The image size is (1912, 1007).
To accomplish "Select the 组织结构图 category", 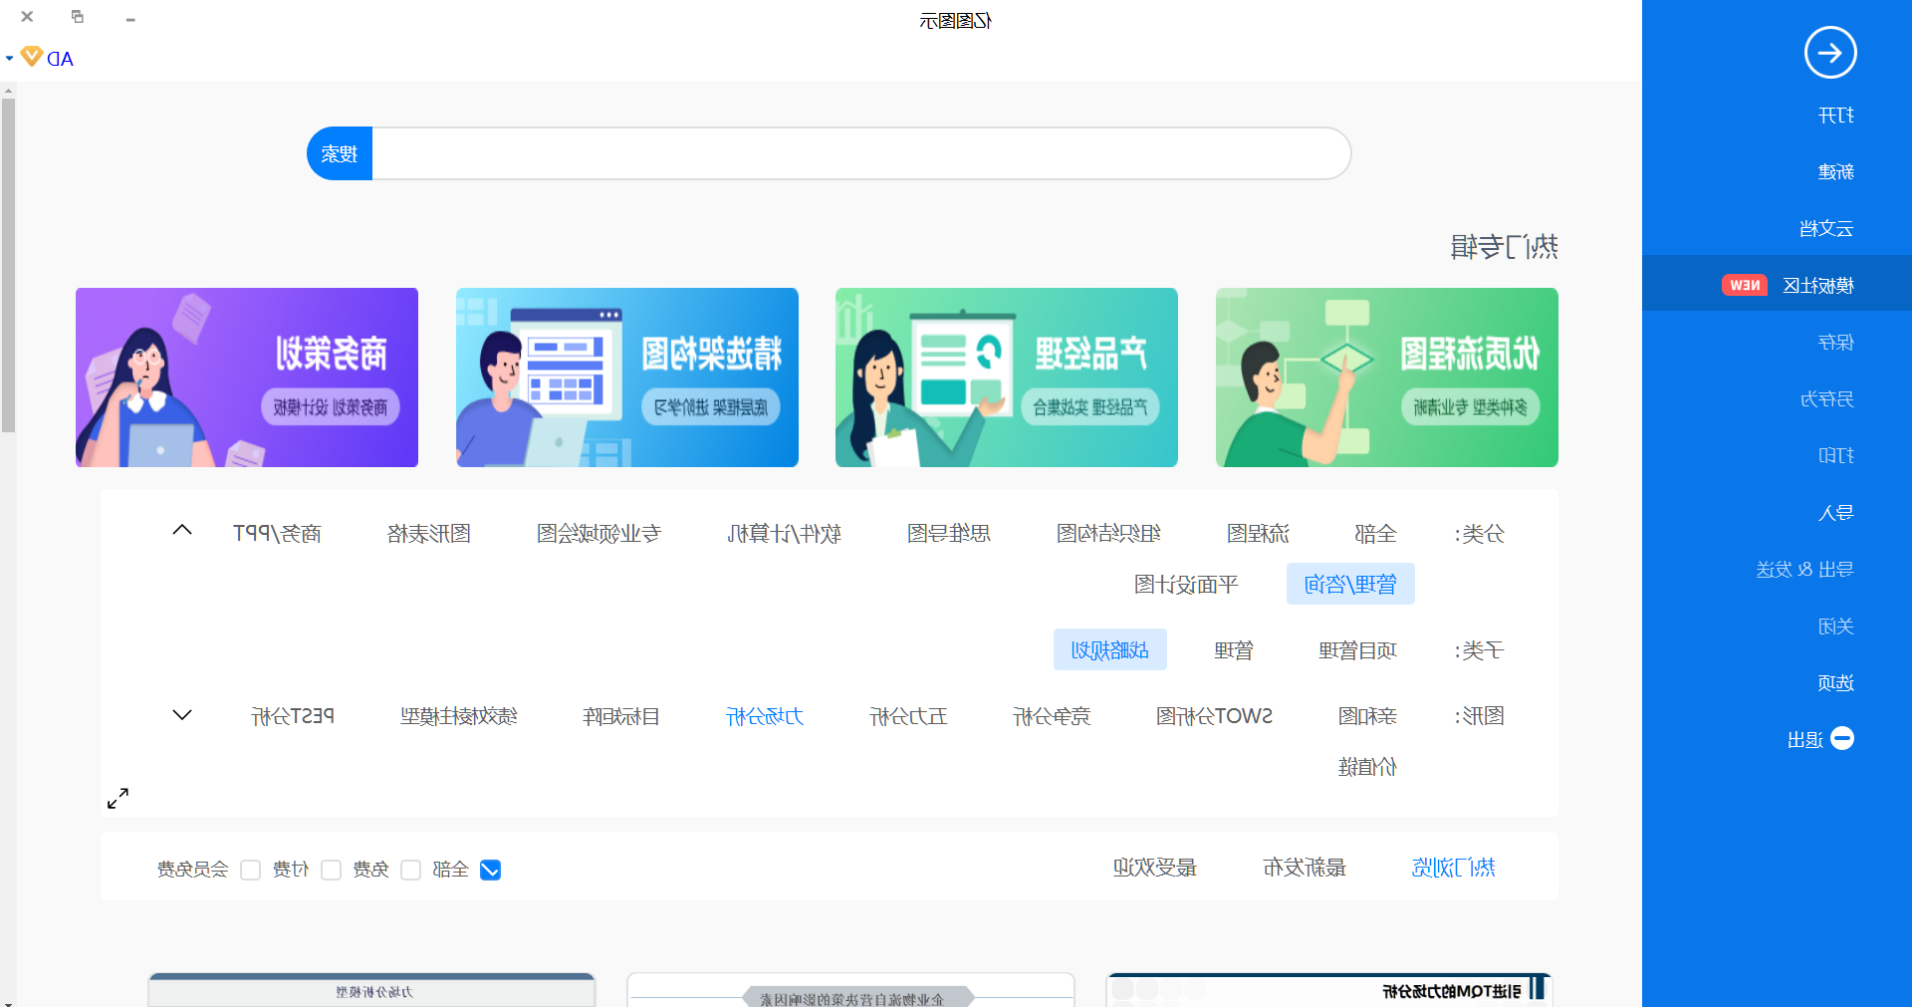I will coord(1108,534).
